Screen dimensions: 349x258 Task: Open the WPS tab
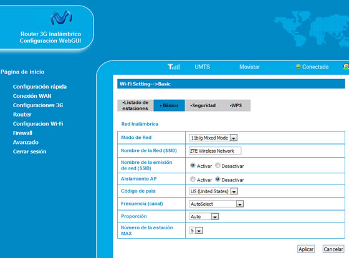(236, 105)
